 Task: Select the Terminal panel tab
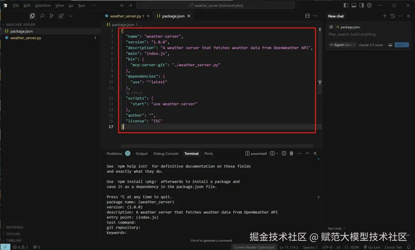coord(191,153)
